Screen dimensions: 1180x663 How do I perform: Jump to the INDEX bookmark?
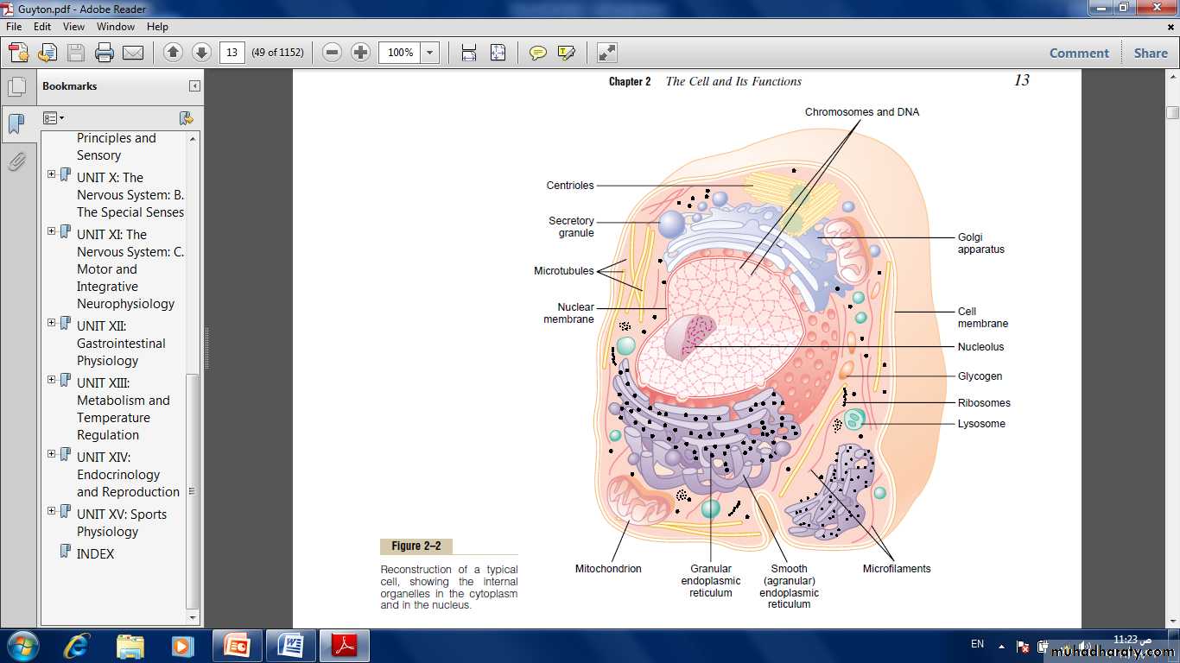[95, 554]
